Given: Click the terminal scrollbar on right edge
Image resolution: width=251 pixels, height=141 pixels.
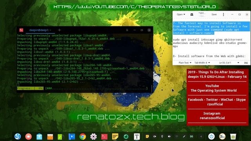Looking at the screenshot, I should [152, 89].
